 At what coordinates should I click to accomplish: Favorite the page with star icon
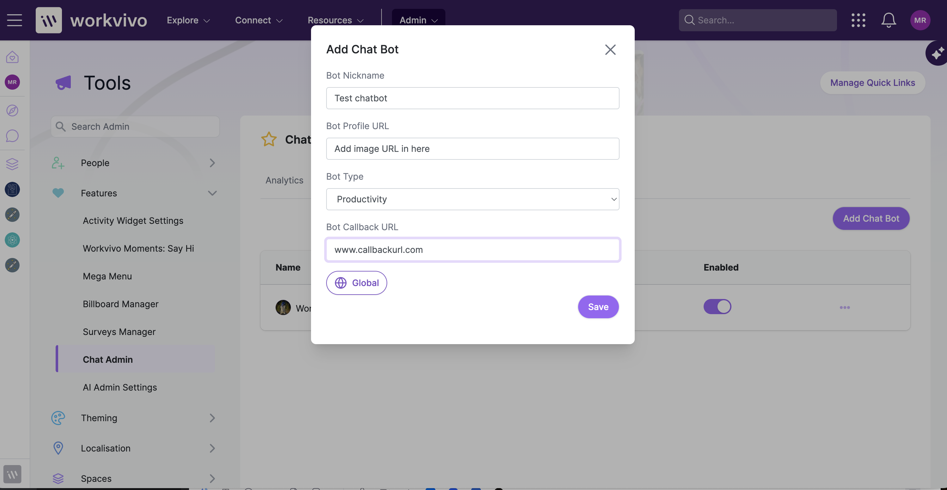[269, 139]
